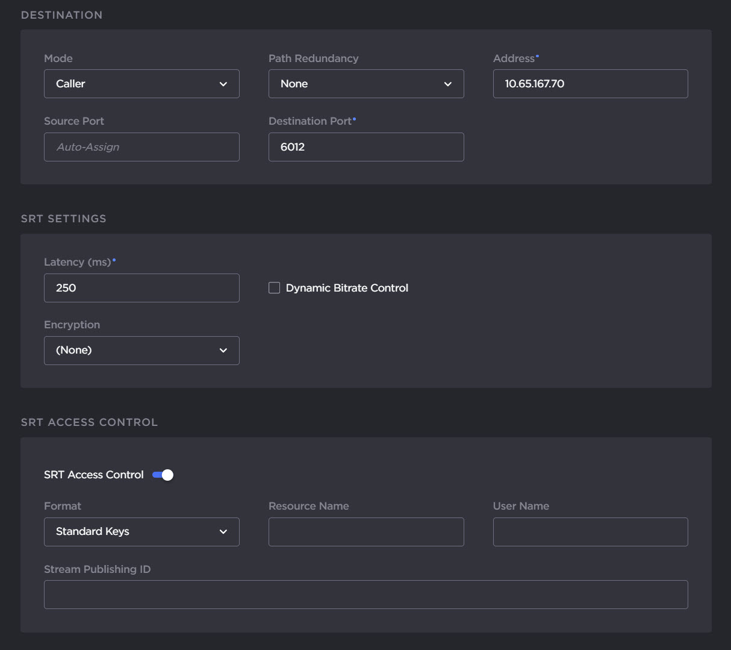Select the Destination Port value 6012
731x650 pixels.
pyautogui.click(x=365, y=147)
